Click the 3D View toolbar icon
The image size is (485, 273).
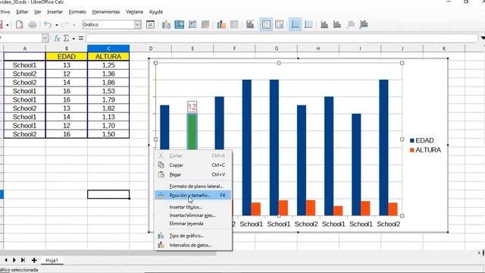[205, 24]
